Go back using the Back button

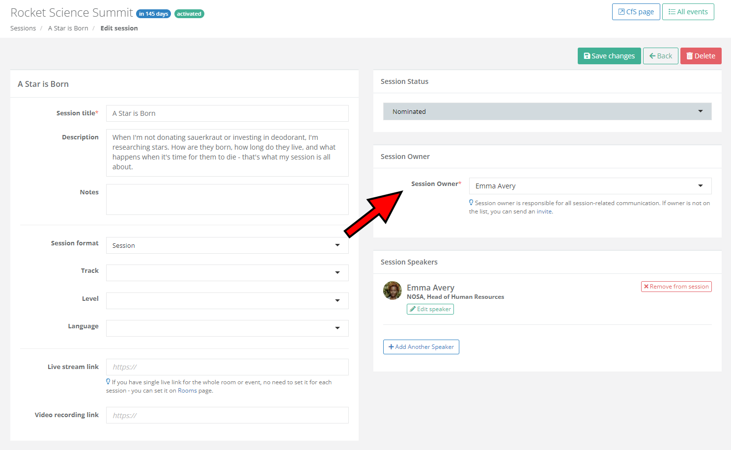point(660,56)
